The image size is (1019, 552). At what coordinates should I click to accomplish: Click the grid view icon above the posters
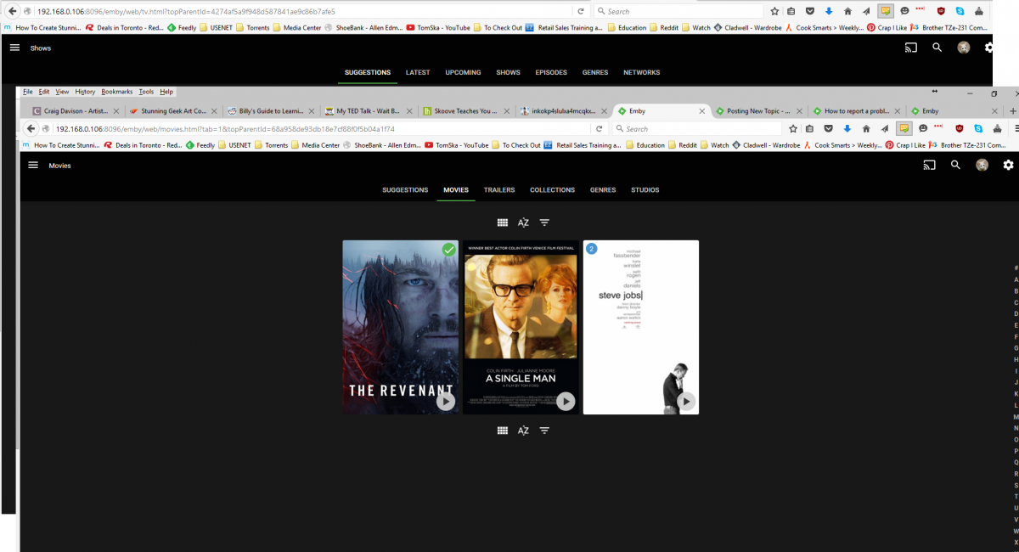pyautogui.click(x=503, y=222)
